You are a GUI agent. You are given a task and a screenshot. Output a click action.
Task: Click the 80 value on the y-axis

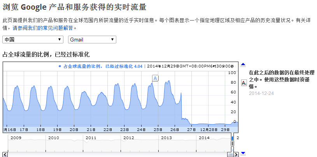coord(233,83)
